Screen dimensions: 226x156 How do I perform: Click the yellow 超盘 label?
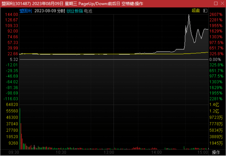click(x=196, y=11)
